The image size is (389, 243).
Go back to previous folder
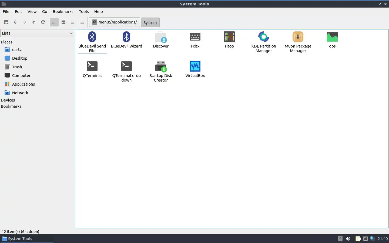coord(15,22)
